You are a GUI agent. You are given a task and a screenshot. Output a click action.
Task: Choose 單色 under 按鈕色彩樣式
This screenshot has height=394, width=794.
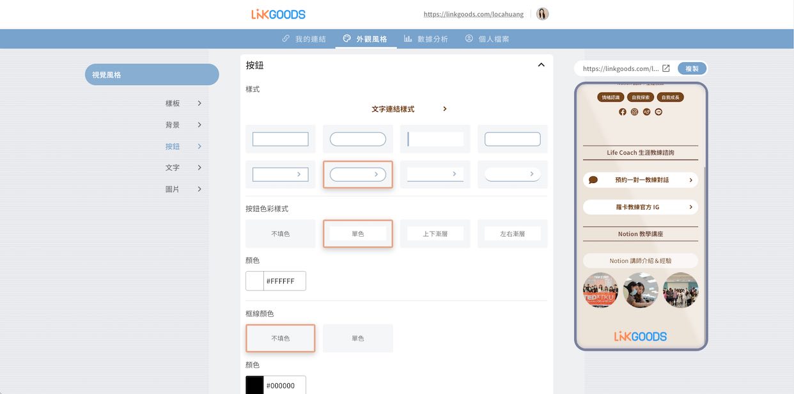click(x=358, y=233)
